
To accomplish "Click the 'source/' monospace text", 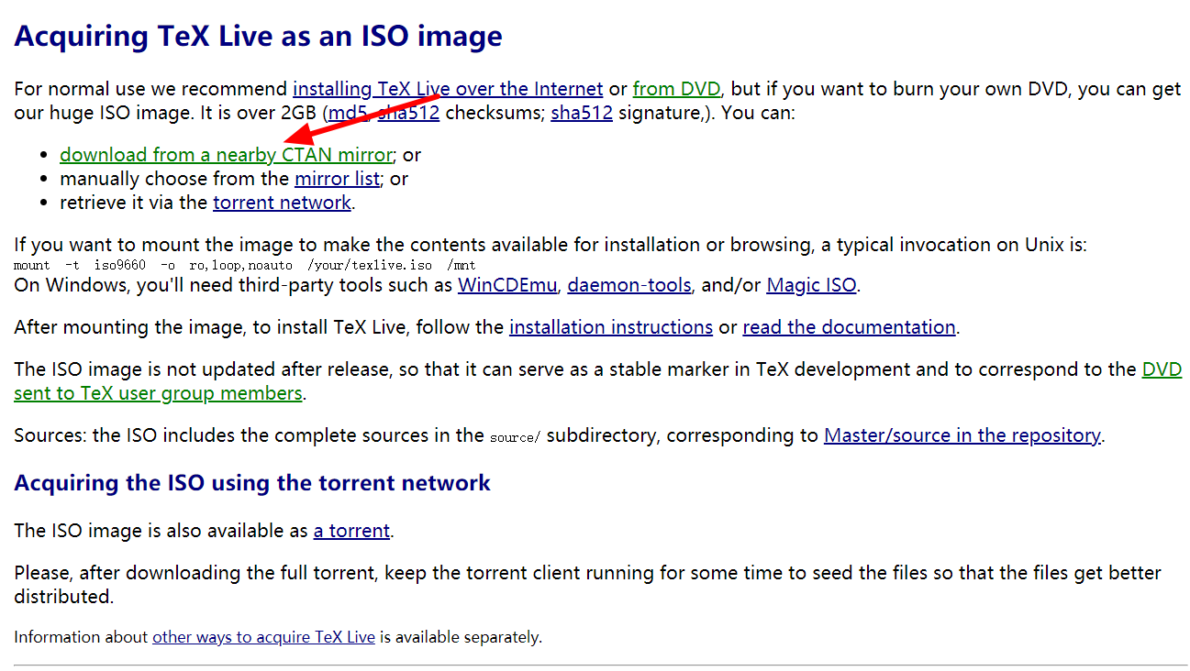I will tap(516, 438).
